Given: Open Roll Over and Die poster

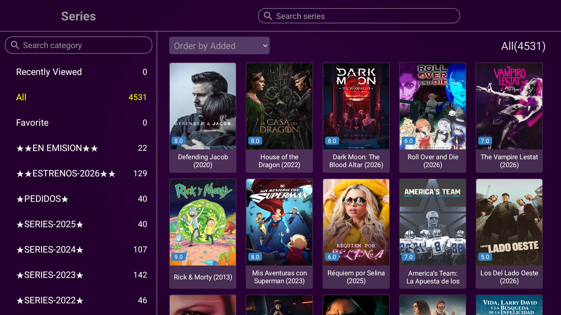Looking at the screenshot, I should (x=432, y=106).
